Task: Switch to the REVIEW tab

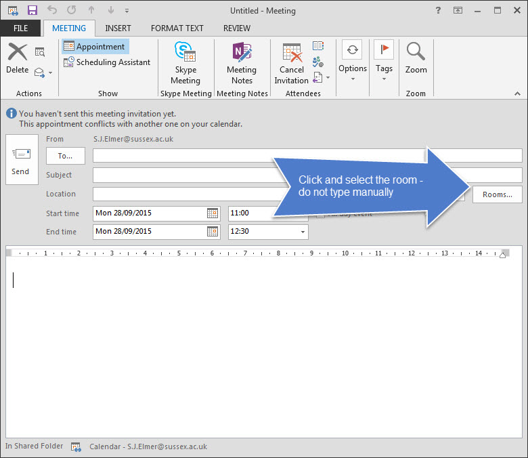Action: pyautogui.click(x=237, y=28)
